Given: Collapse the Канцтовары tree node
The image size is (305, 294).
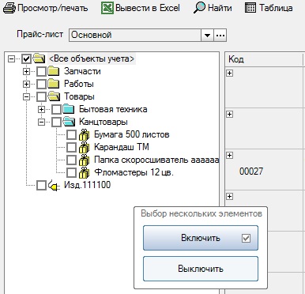Looking at the screenshot, I should pos(41,122).
